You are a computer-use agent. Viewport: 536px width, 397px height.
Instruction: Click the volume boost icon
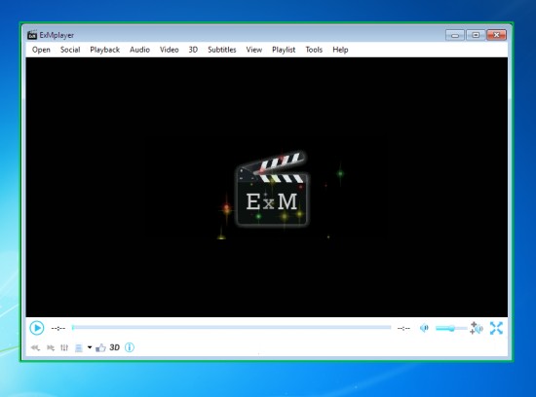pyautogui.click(x=477, y=328)
